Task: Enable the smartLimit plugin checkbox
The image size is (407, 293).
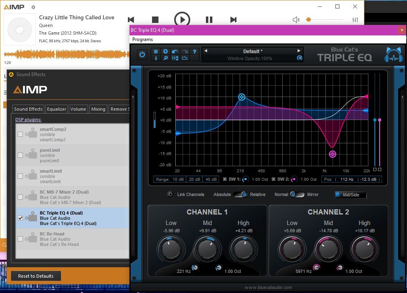Action: click(20, 176)
